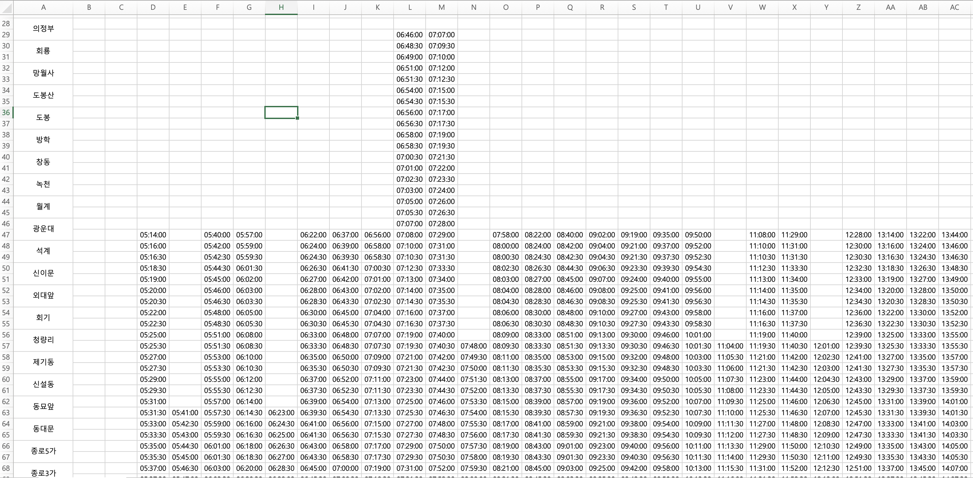This screenshot has height=478, width=973.
Task: Select the 종로5가 station cell
Action: 44,451
